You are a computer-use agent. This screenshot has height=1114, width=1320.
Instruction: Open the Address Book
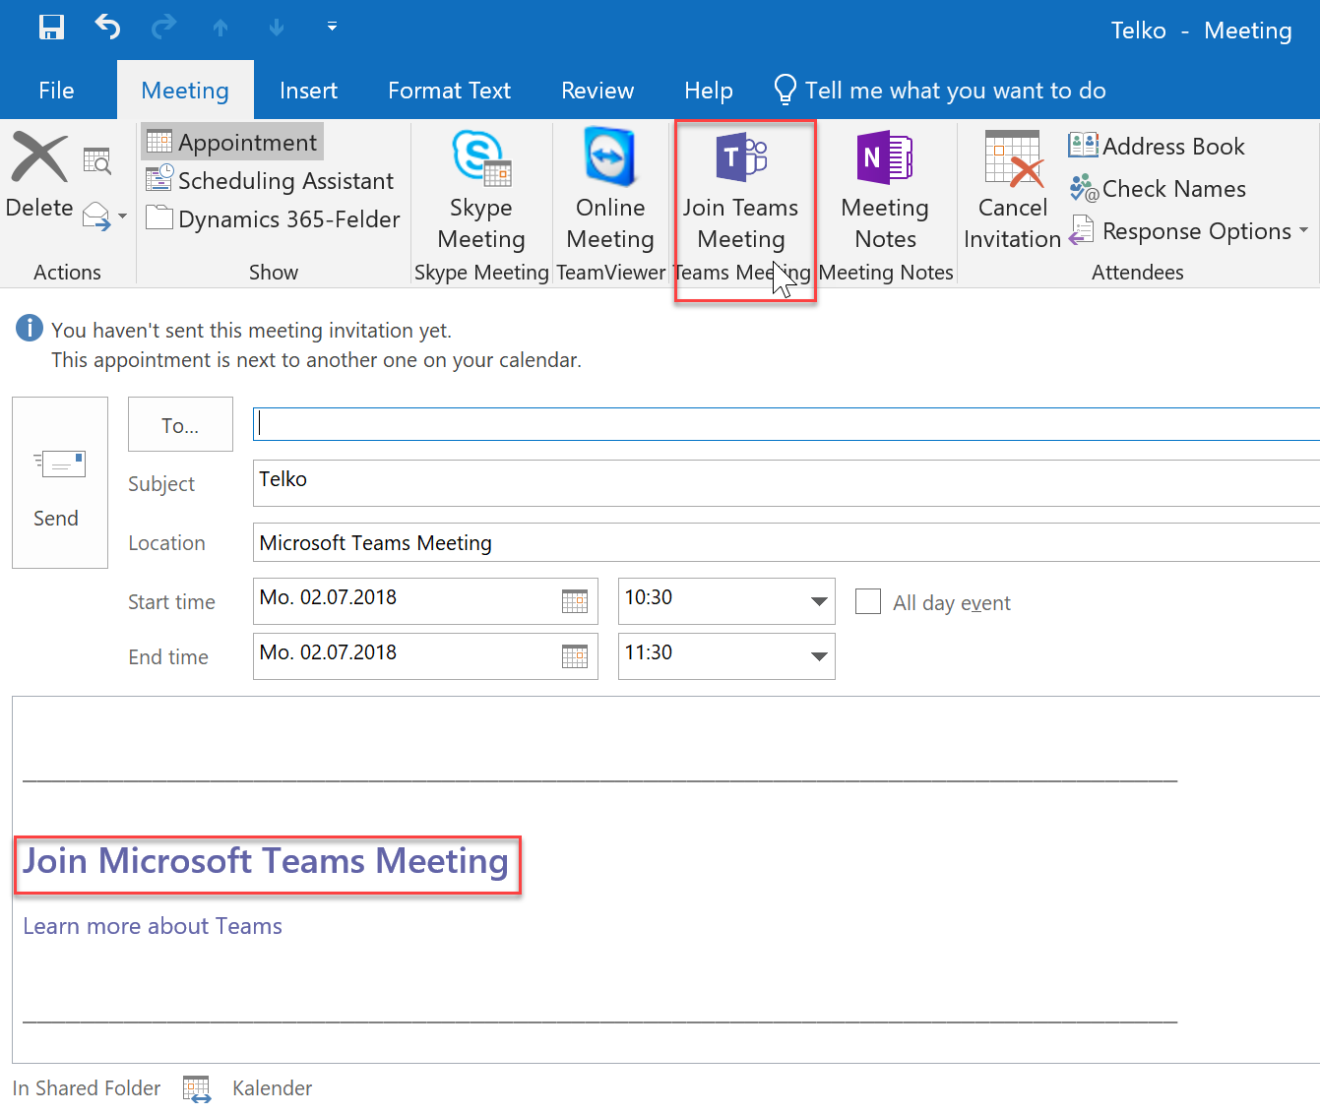pos(1157,146)
